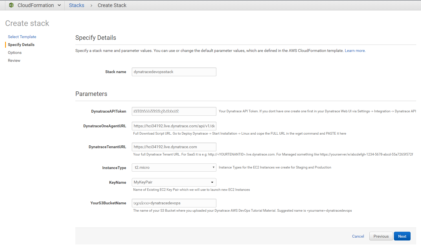Click the YourS3BucketName label

pyautogui.click(x=108, y=203)
